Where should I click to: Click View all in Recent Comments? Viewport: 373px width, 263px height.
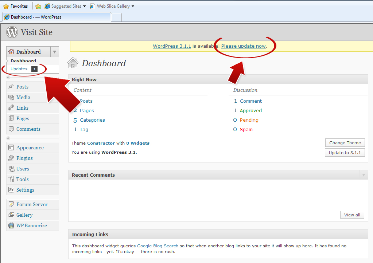coord(352,215)
